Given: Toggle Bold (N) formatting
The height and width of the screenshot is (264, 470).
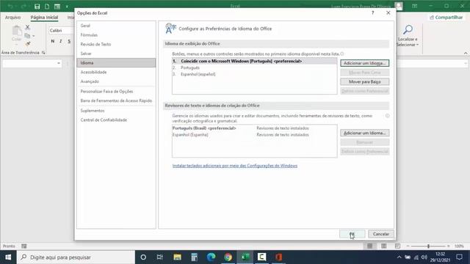Looking at the screenshot, I should pyautogui.click(x=53, y=41).
